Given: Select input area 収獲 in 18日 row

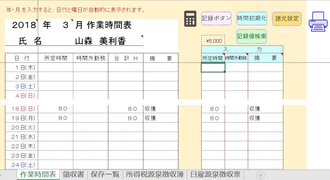Looking at the screenshot, I should pos(266,109).
